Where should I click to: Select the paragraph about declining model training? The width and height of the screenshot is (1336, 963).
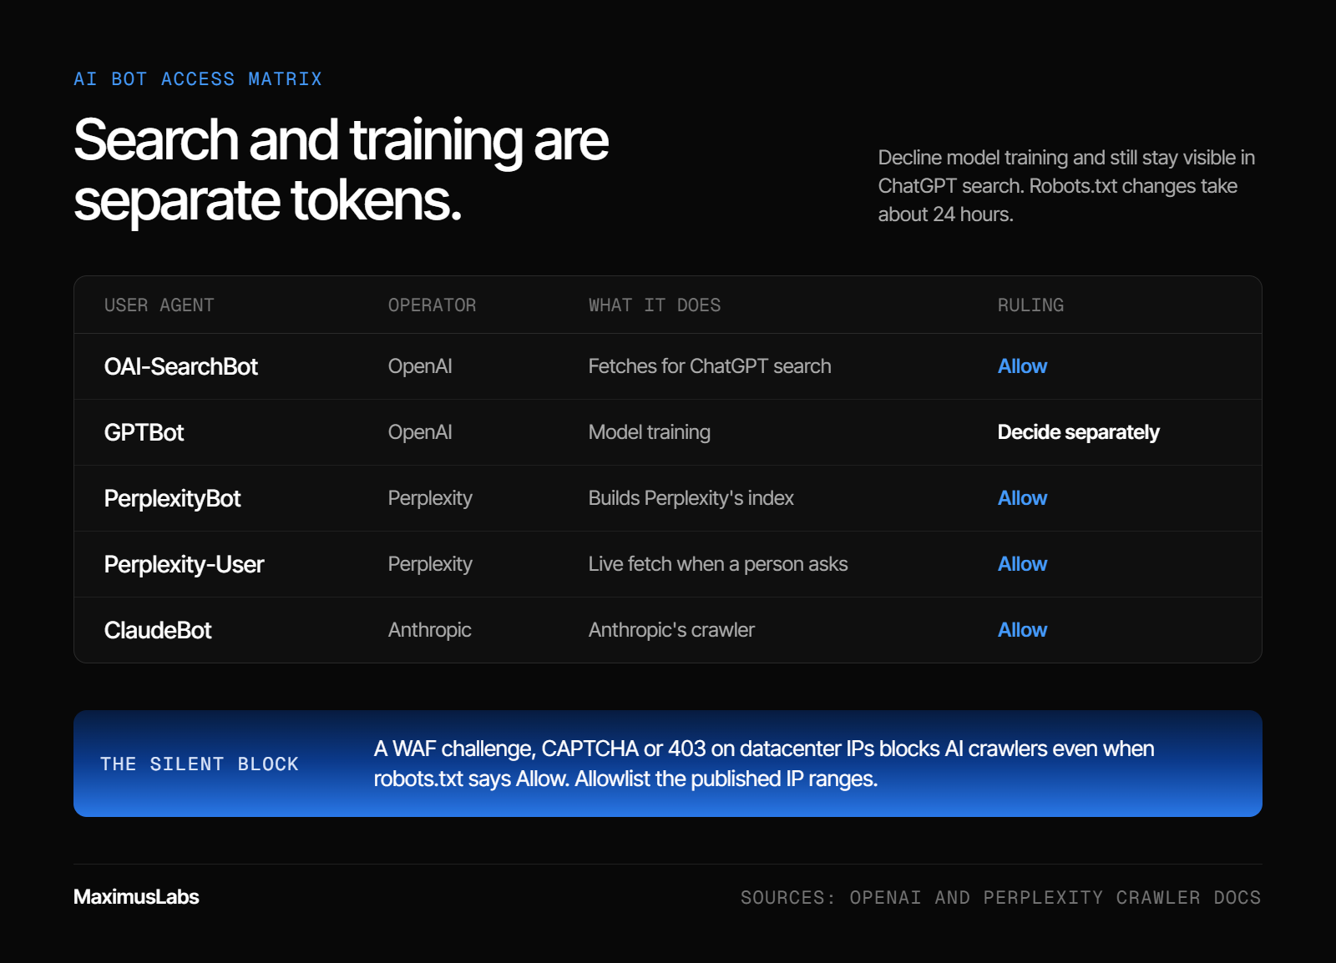pos(1066,186)
